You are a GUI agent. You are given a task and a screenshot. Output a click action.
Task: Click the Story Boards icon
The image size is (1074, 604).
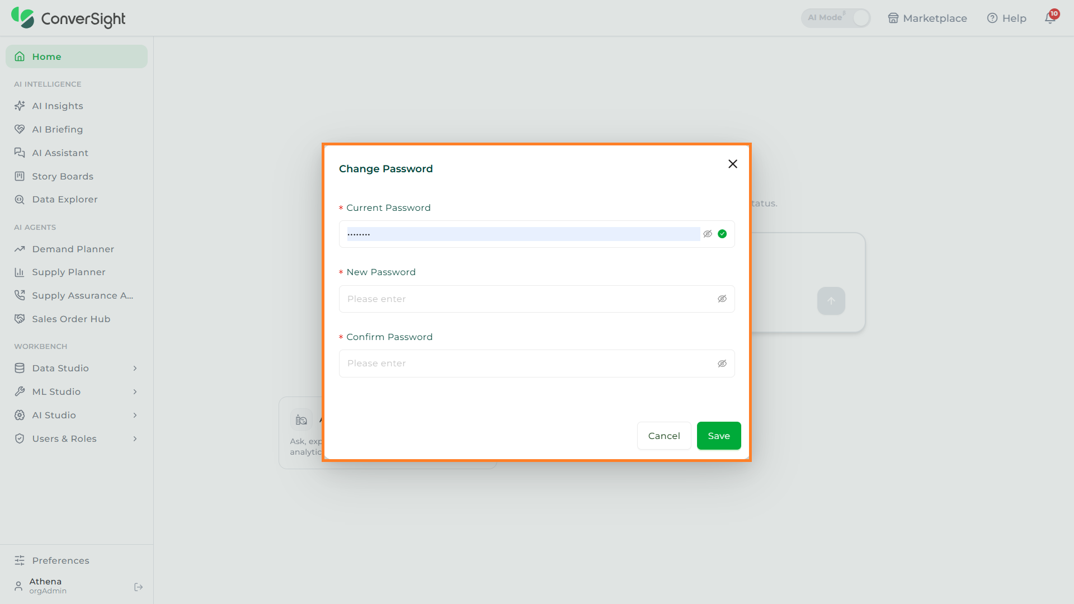click(x=20, y=176)
